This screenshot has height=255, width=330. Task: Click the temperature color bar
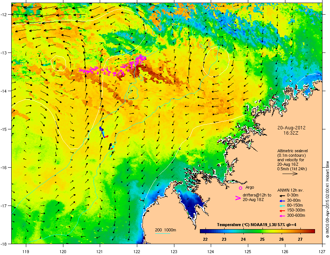[257, 231]
